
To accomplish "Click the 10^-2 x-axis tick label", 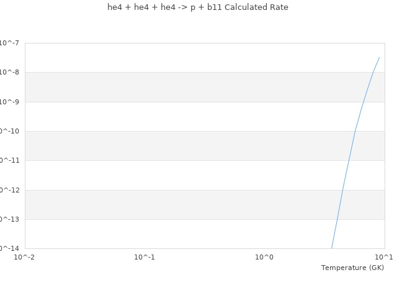I will (25, 257).
